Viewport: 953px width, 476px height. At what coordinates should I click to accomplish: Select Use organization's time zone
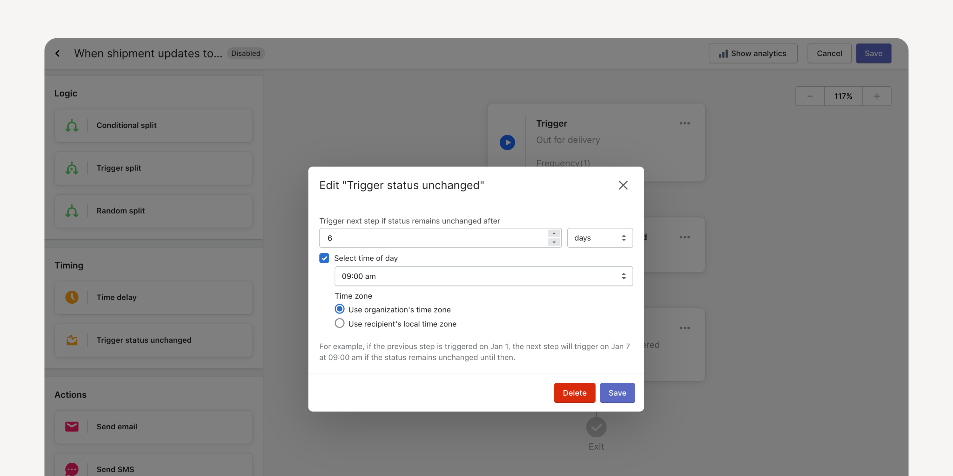coord(339,309)
